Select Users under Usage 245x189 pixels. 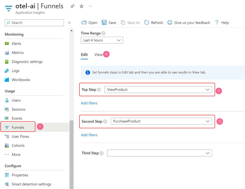click(16, 100)
